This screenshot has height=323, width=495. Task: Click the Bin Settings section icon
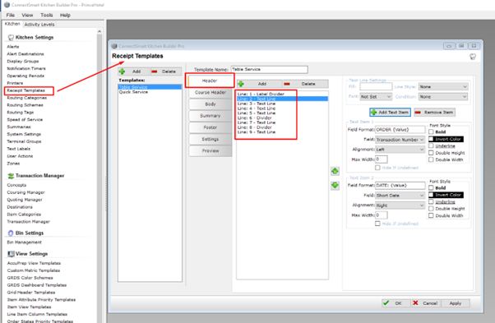pos(11,233)
